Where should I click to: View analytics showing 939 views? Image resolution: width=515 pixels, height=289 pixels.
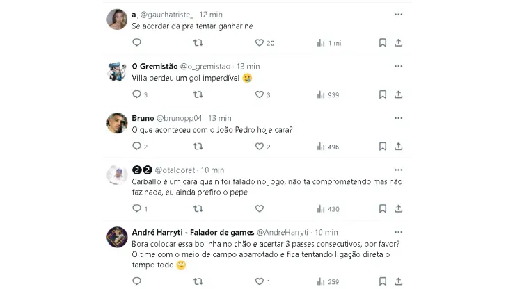[328, 95]
